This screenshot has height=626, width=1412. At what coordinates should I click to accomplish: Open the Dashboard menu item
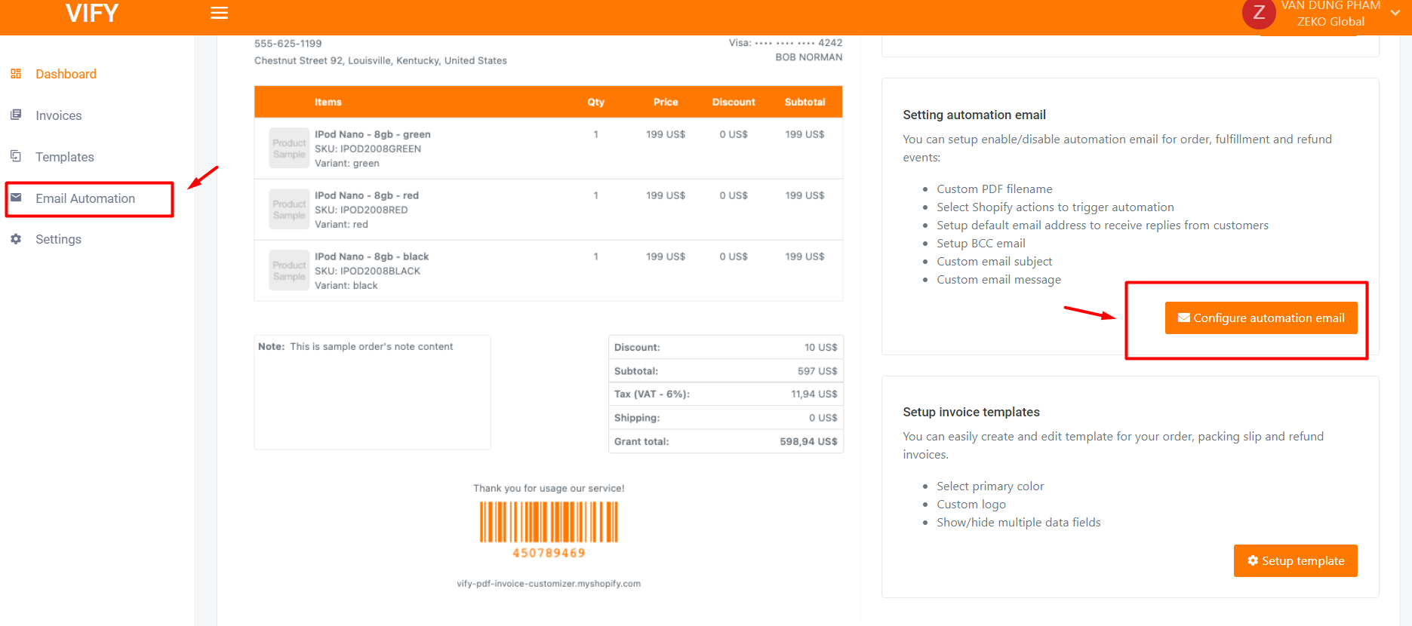(x=66, y=74)
